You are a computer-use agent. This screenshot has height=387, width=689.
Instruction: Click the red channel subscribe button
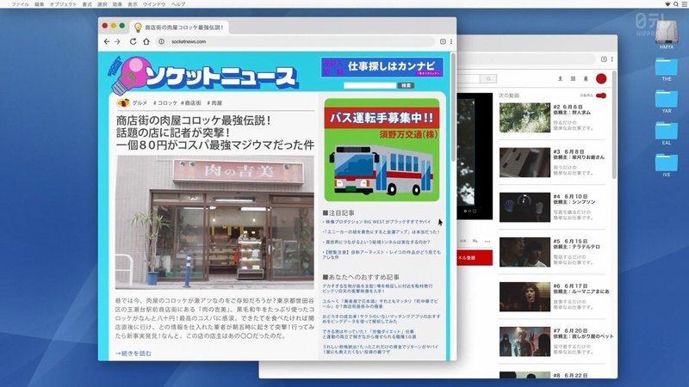[x=475, y=258]
